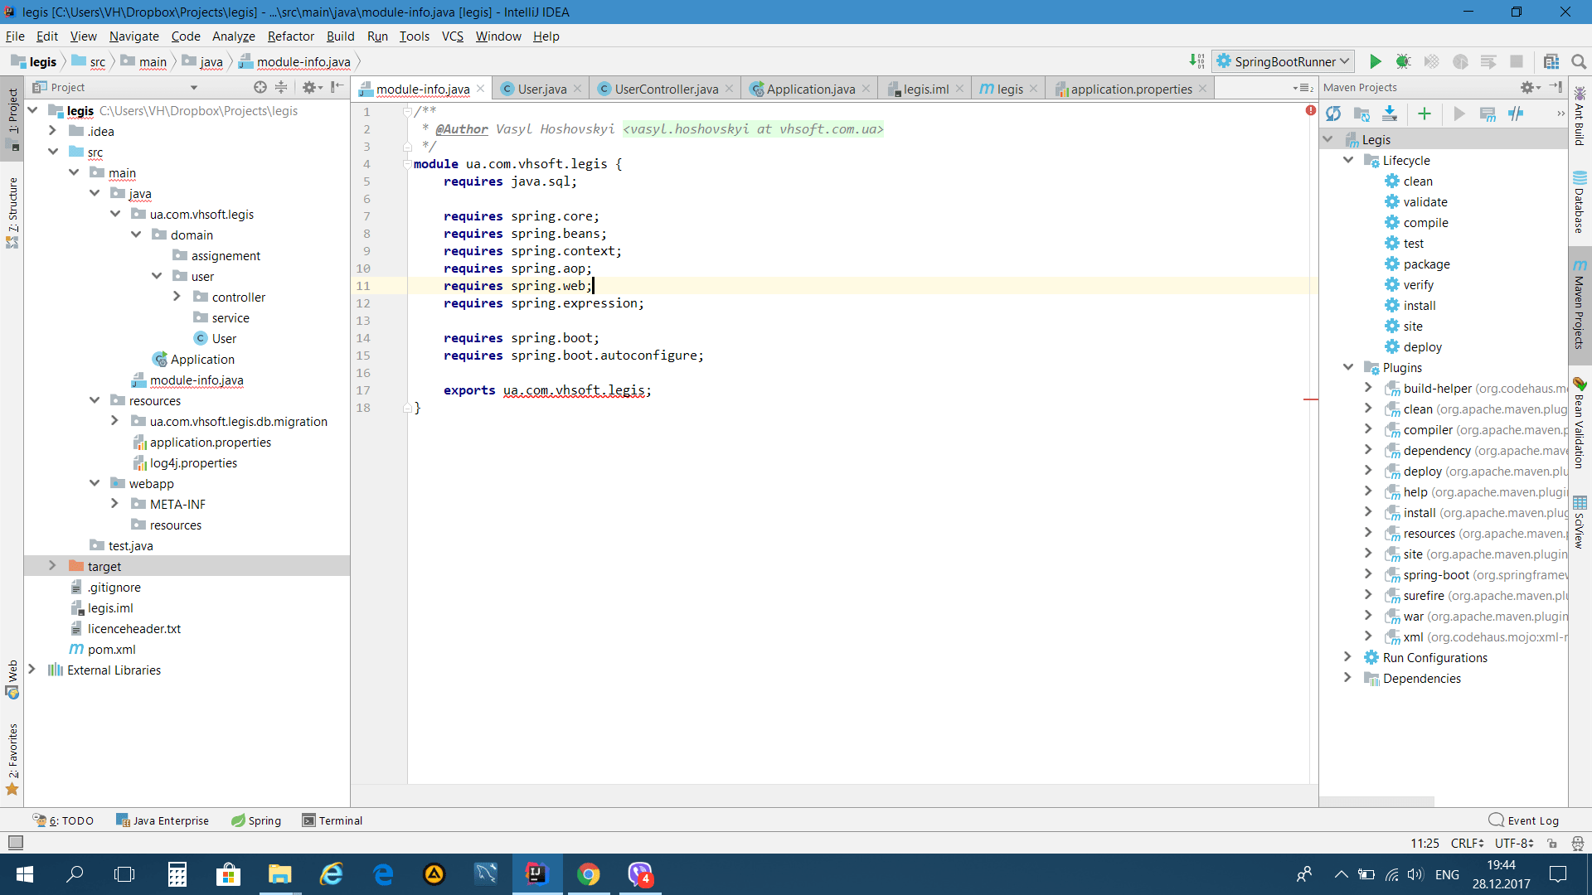Viewport: 1592px width, 895px height.
Task: Collapse the Lifecycle node in Maven tree
Action: [1348, 160]
